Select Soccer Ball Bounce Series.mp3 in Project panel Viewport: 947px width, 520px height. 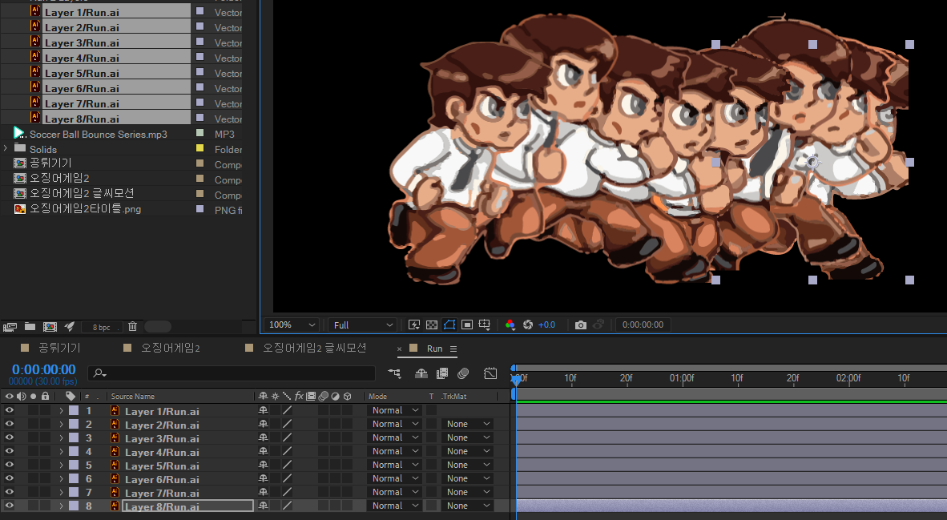99,134
